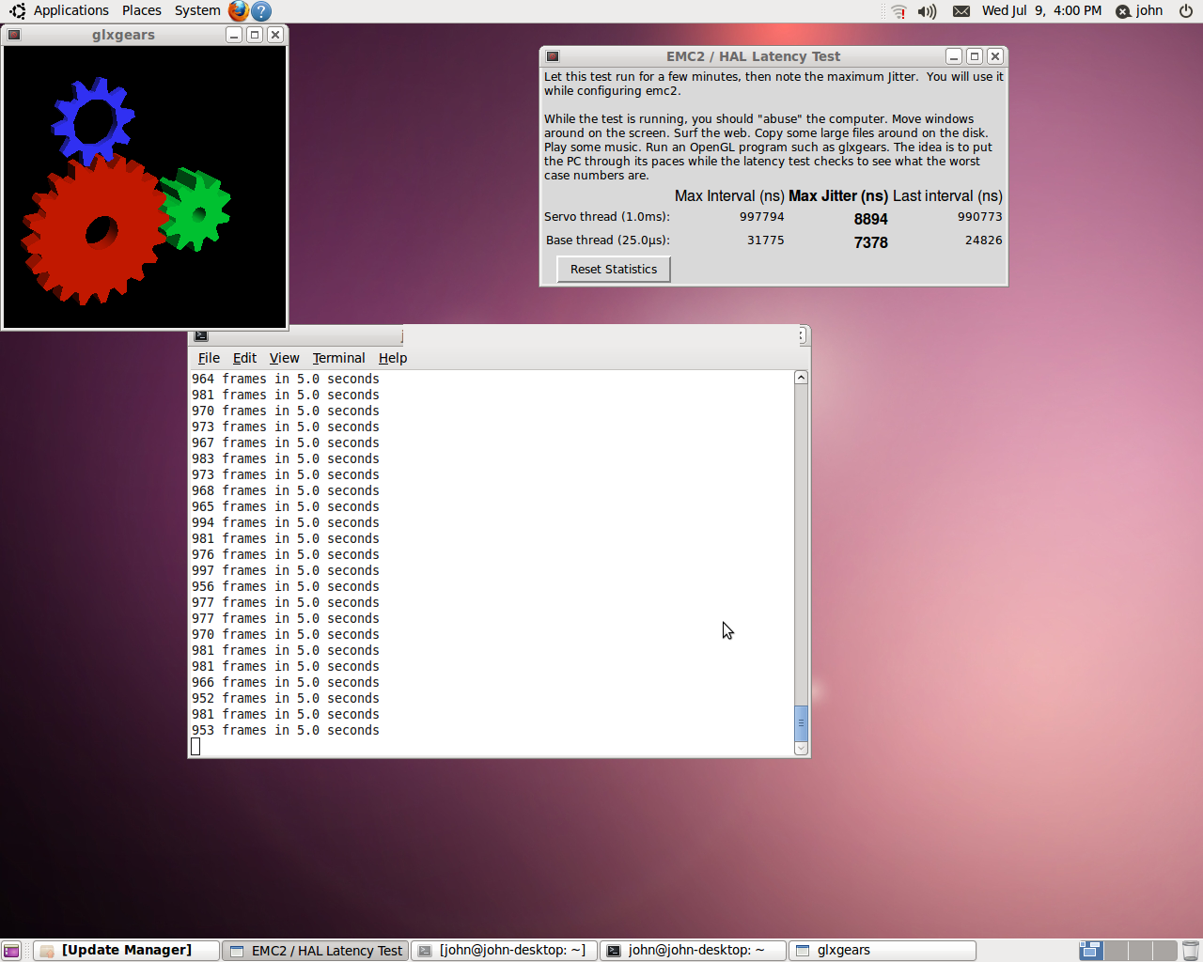The width and height of the screenshot is (1203, 962).
Task: Click the terminal scrollbar up arrow
Action: coord(801,378)
